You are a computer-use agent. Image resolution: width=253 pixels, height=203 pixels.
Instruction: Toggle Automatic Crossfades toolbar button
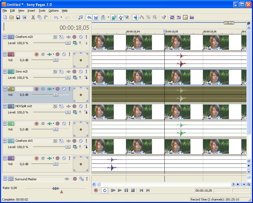point(96,17)
